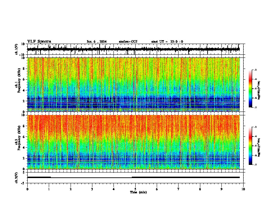The height and width of the screenshot is (212, 274).
Task: Click time axis tick label "3"
Action: (x=92, y=189)
